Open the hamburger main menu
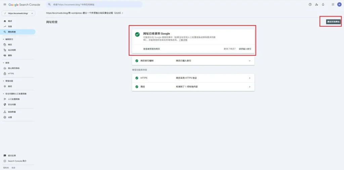Viewport: 344px width, 170px height. point(5,4)
